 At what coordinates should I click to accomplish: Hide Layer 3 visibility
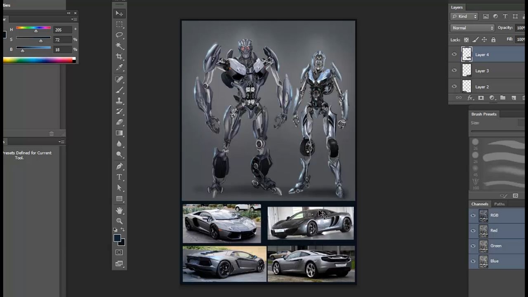point(454,71)
